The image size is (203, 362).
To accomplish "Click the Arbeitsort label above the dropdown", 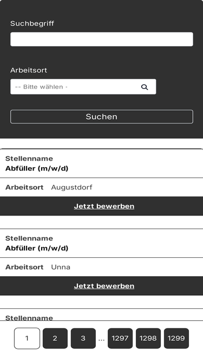I will [29, 70].
